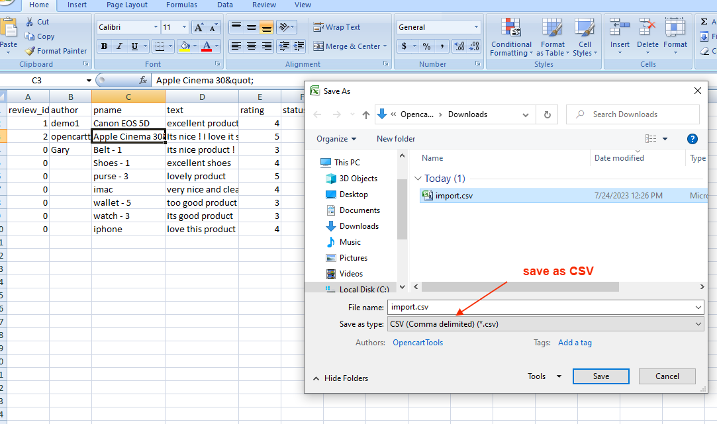Screen dimensions: 717x424
Task: Toggle Top Align
Action: pos(236,27)
